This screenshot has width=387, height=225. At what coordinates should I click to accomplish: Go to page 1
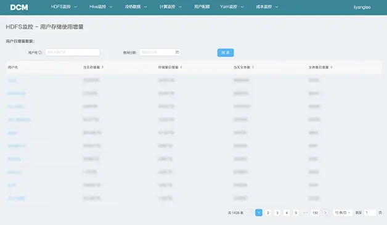pos(259,213)
